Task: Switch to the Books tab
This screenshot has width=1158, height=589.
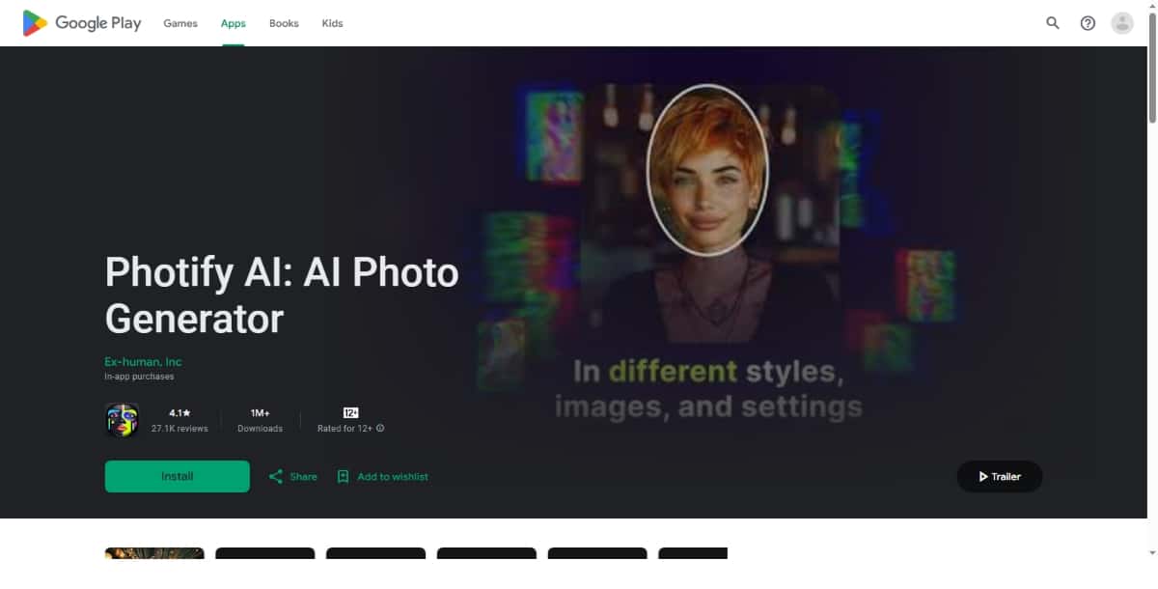Action: (284, 23)
